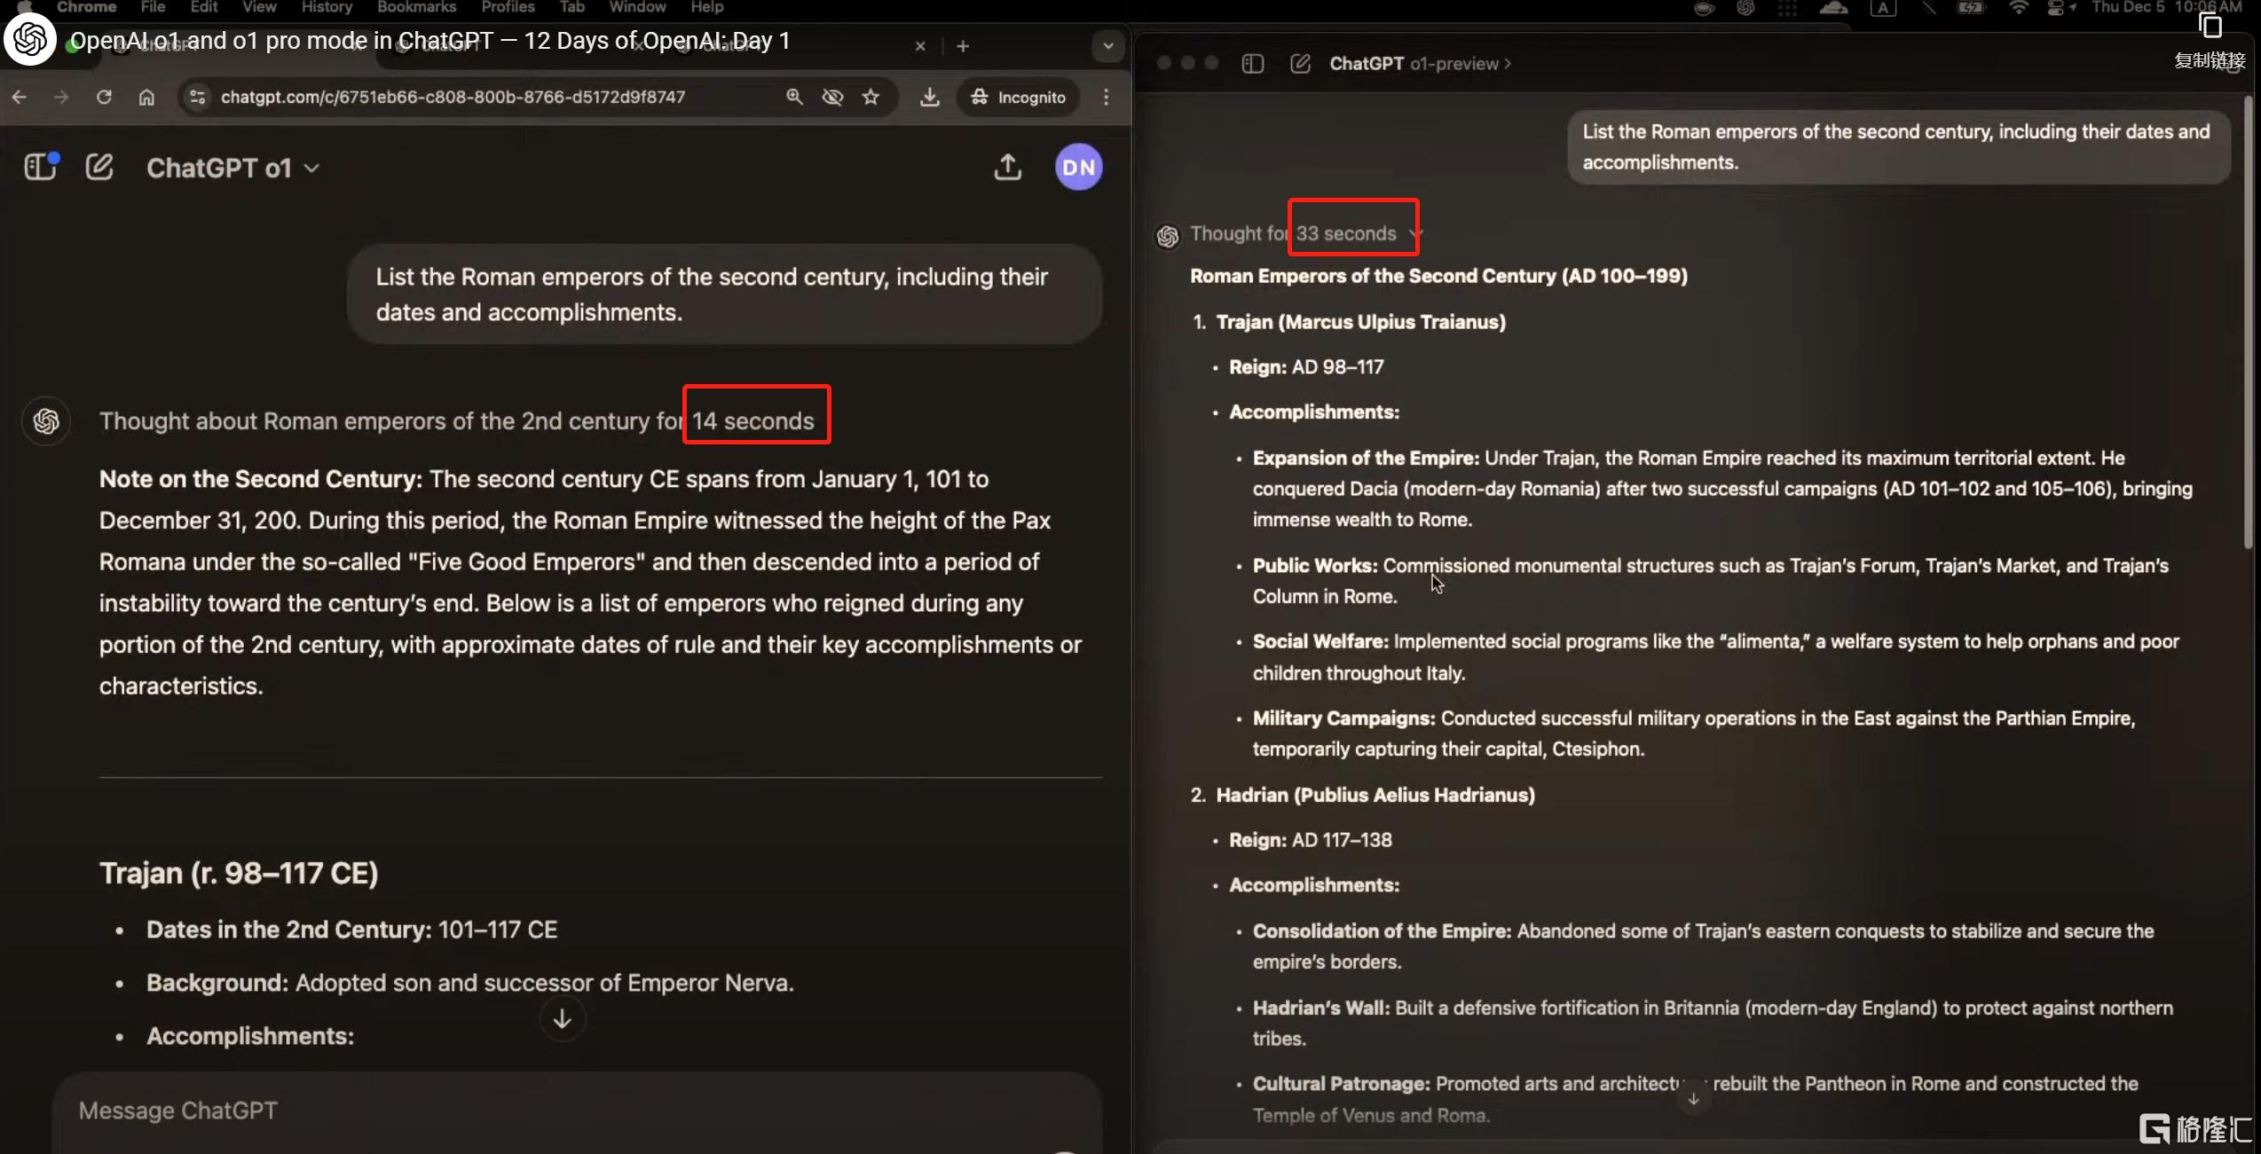The image size is (2261, 1154).
Task: Click the Chrome downloads icon
Action: [929, 97]
